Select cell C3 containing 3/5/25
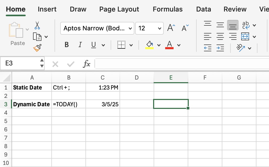The width and height of the screenshot is (269, 167). tap(103, 104)
